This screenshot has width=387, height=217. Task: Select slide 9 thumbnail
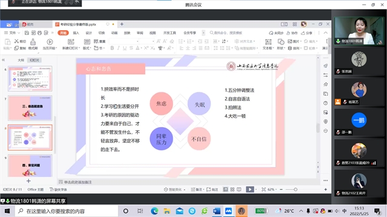click(x=30, y=166)
